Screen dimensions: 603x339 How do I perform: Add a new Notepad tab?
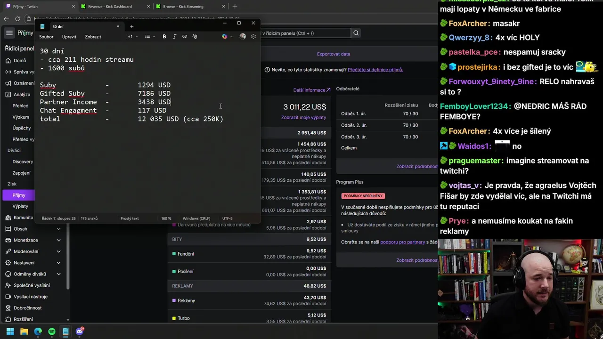tap(131, 26)
